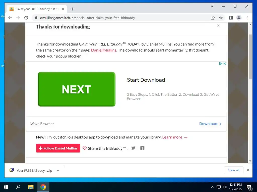Open the Chrome side panel
The width and height of the screenshot is (257, 192).
(x=231, y=18)
